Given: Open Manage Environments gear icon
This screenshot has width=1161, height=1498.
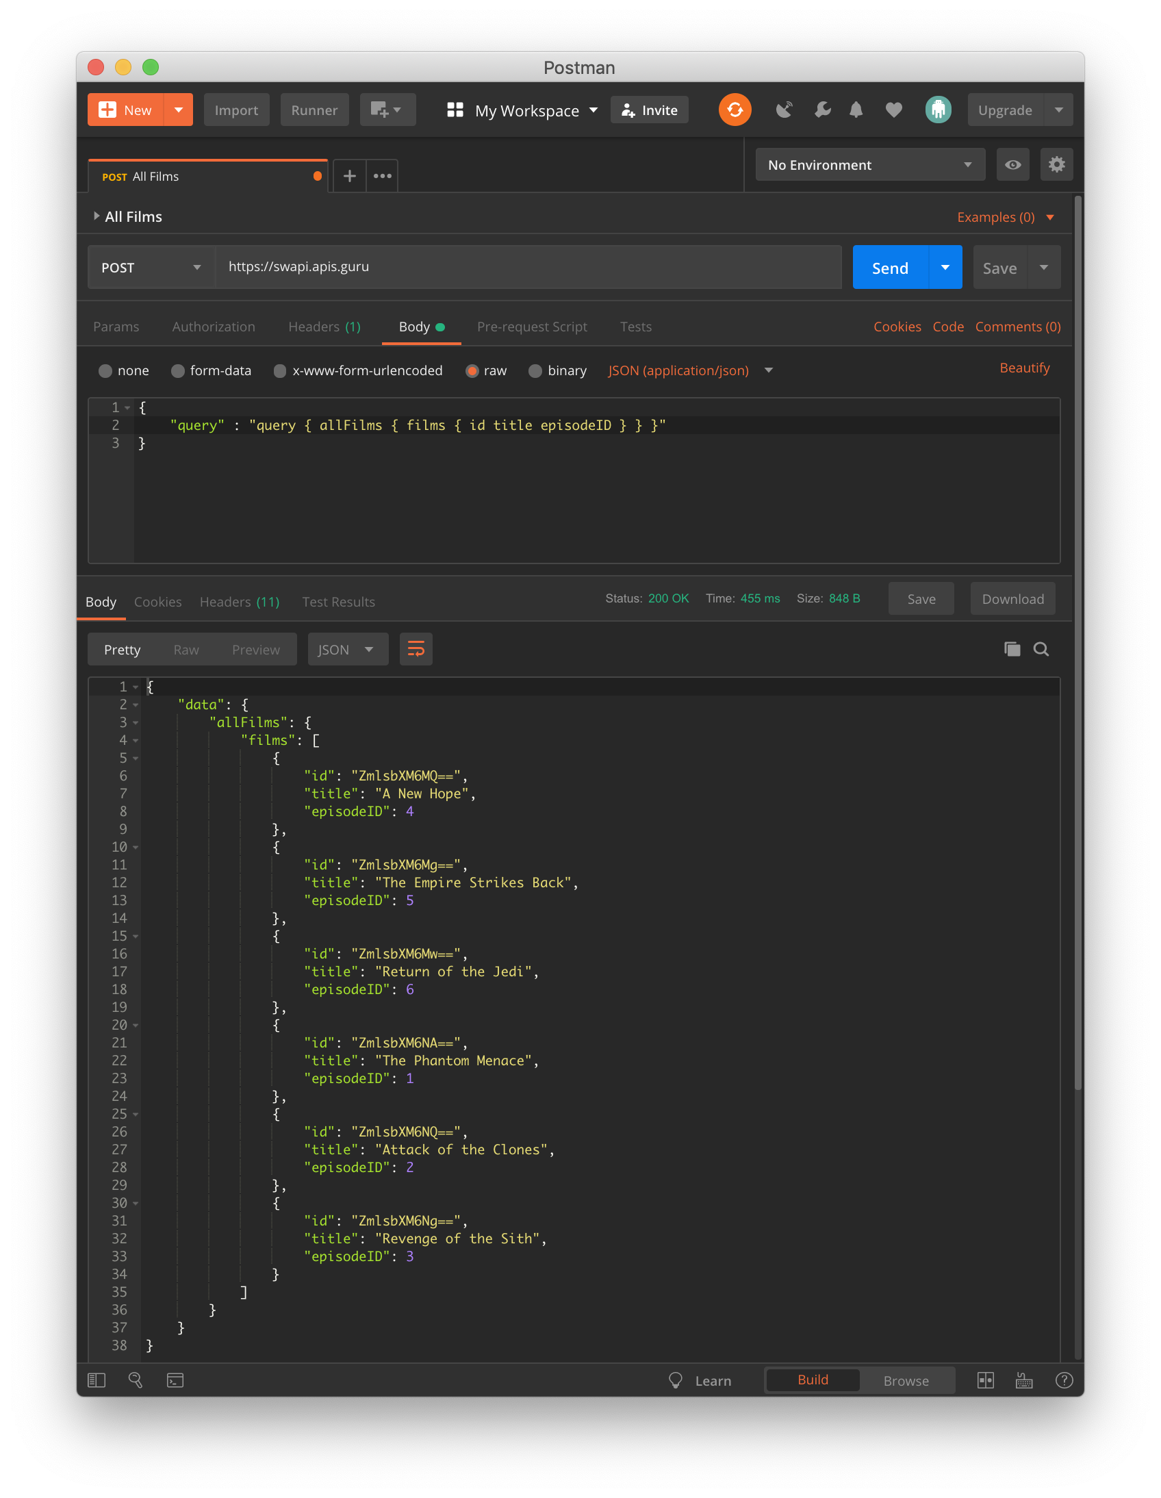Looking at the screenshot, I should click(1056, 164).
